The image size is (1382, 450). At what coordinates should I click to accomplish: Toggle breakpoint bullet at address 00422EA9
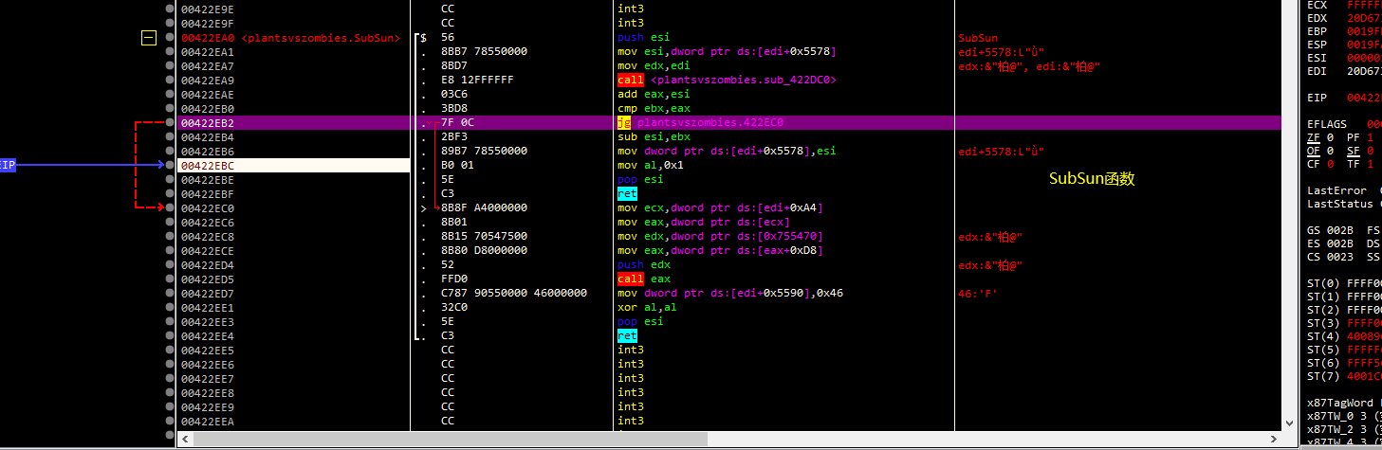[170, 81]
